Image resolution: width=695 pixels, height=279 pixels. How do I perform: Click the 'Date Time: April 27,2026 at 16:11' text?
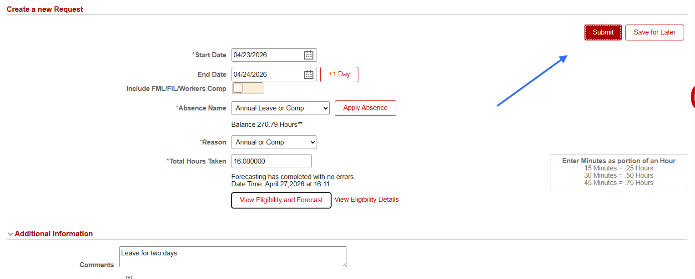click(281, 184)
